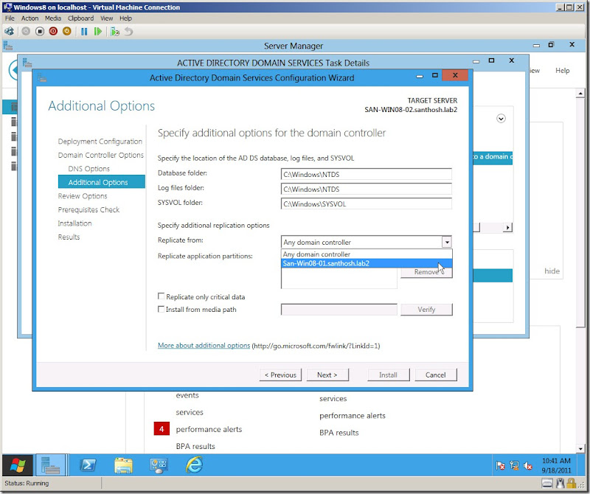Click the Next > button

tap(327, 375)
